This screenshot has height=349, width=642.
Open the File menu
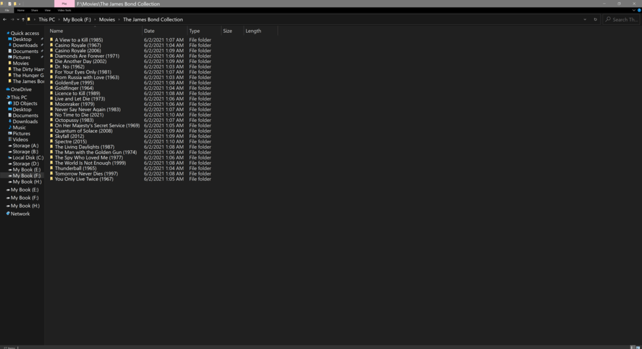[7, 10]
